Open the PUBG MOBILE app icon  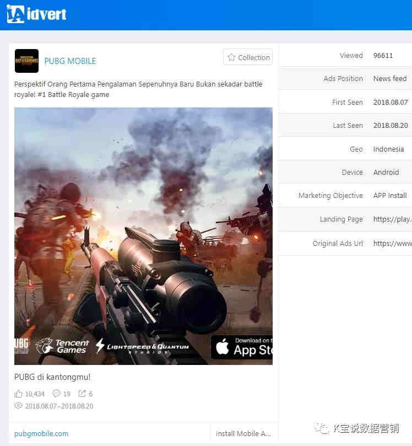point(26,61)
